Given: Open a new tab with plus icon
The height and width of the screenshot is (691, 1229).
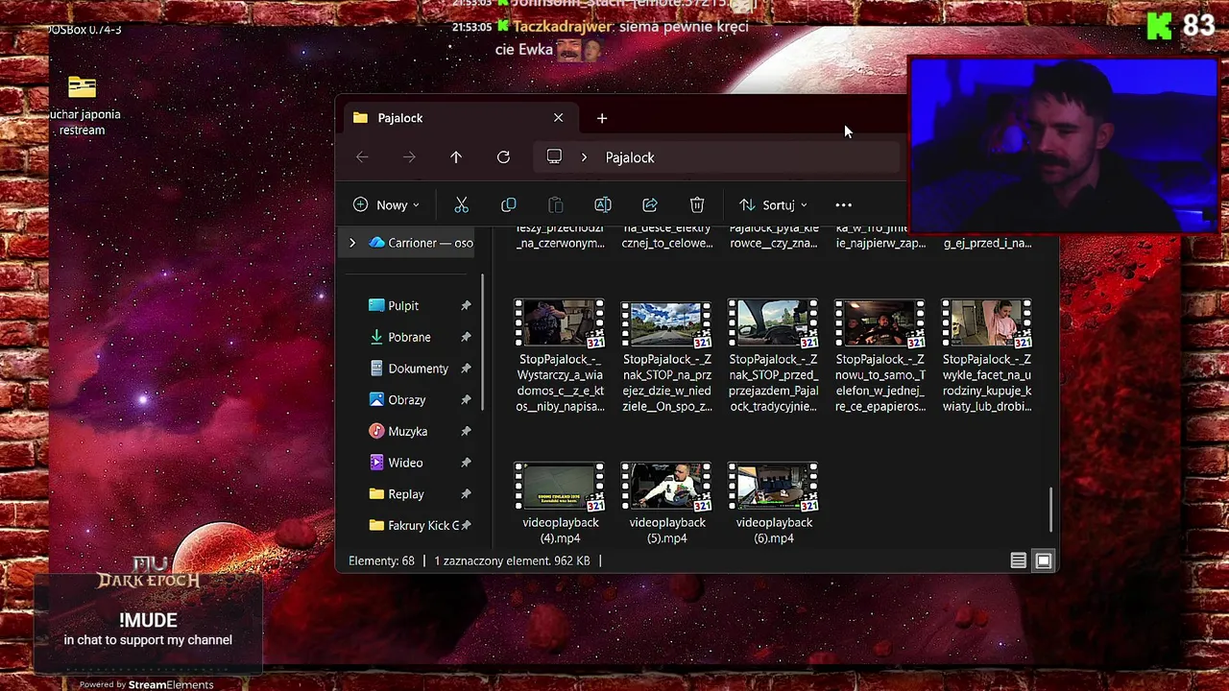Looking at the screenshot, I should click(602, 118).
